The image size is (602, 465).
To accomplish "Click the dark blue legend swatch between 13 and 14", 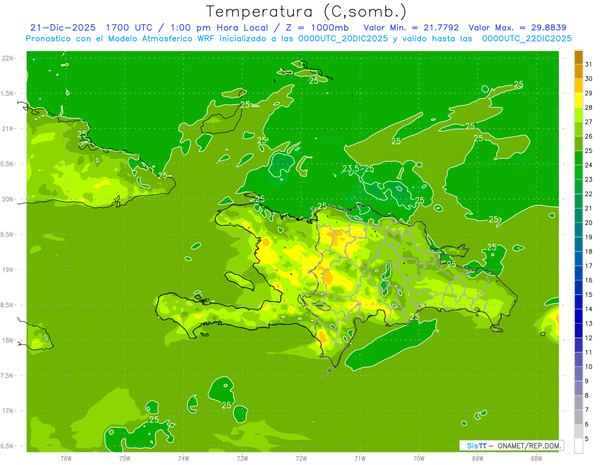I will tap(578, 317).
